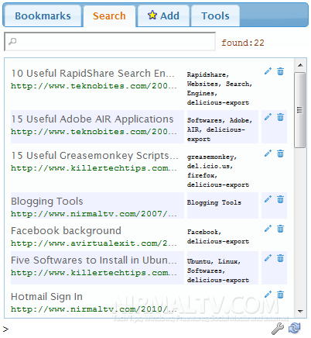The height and width of the screenshot is (338, 311).
Task: Open 15 Useful Adobe AIR Applications title
Action: tap(92, 119)
